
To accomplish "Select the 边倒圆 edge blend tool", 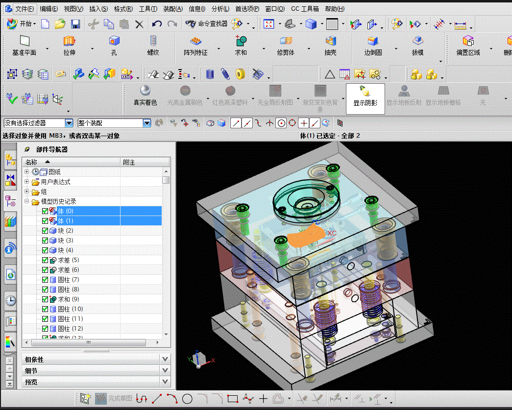I will [x=373, y=46].
